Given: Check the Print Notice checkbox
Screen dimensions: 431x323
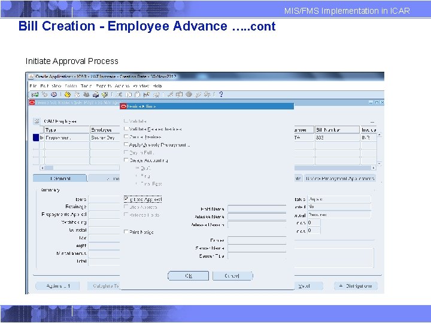Looking at the screenshot, I should pos(126,232).
